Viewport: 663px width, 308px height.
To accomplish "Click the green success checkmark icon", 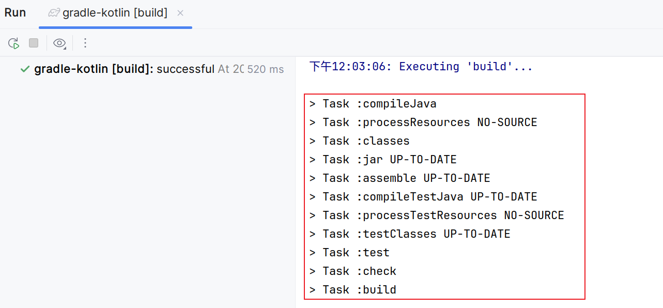I will pos(25,69).
